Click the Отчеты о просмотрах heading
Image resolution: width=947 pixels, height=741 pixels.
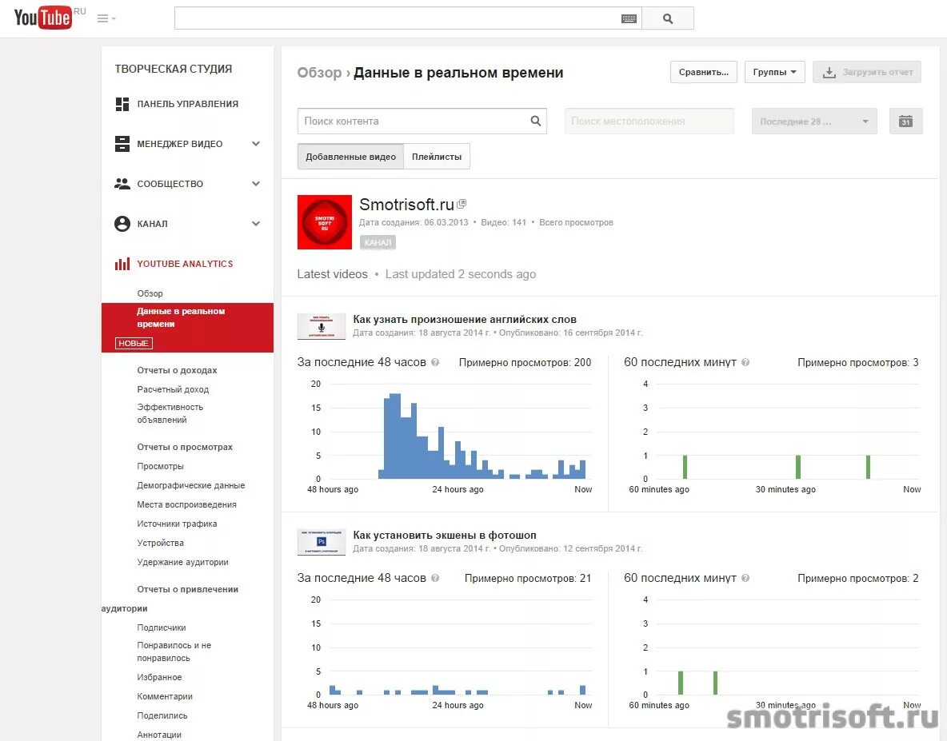coord(185,447)
